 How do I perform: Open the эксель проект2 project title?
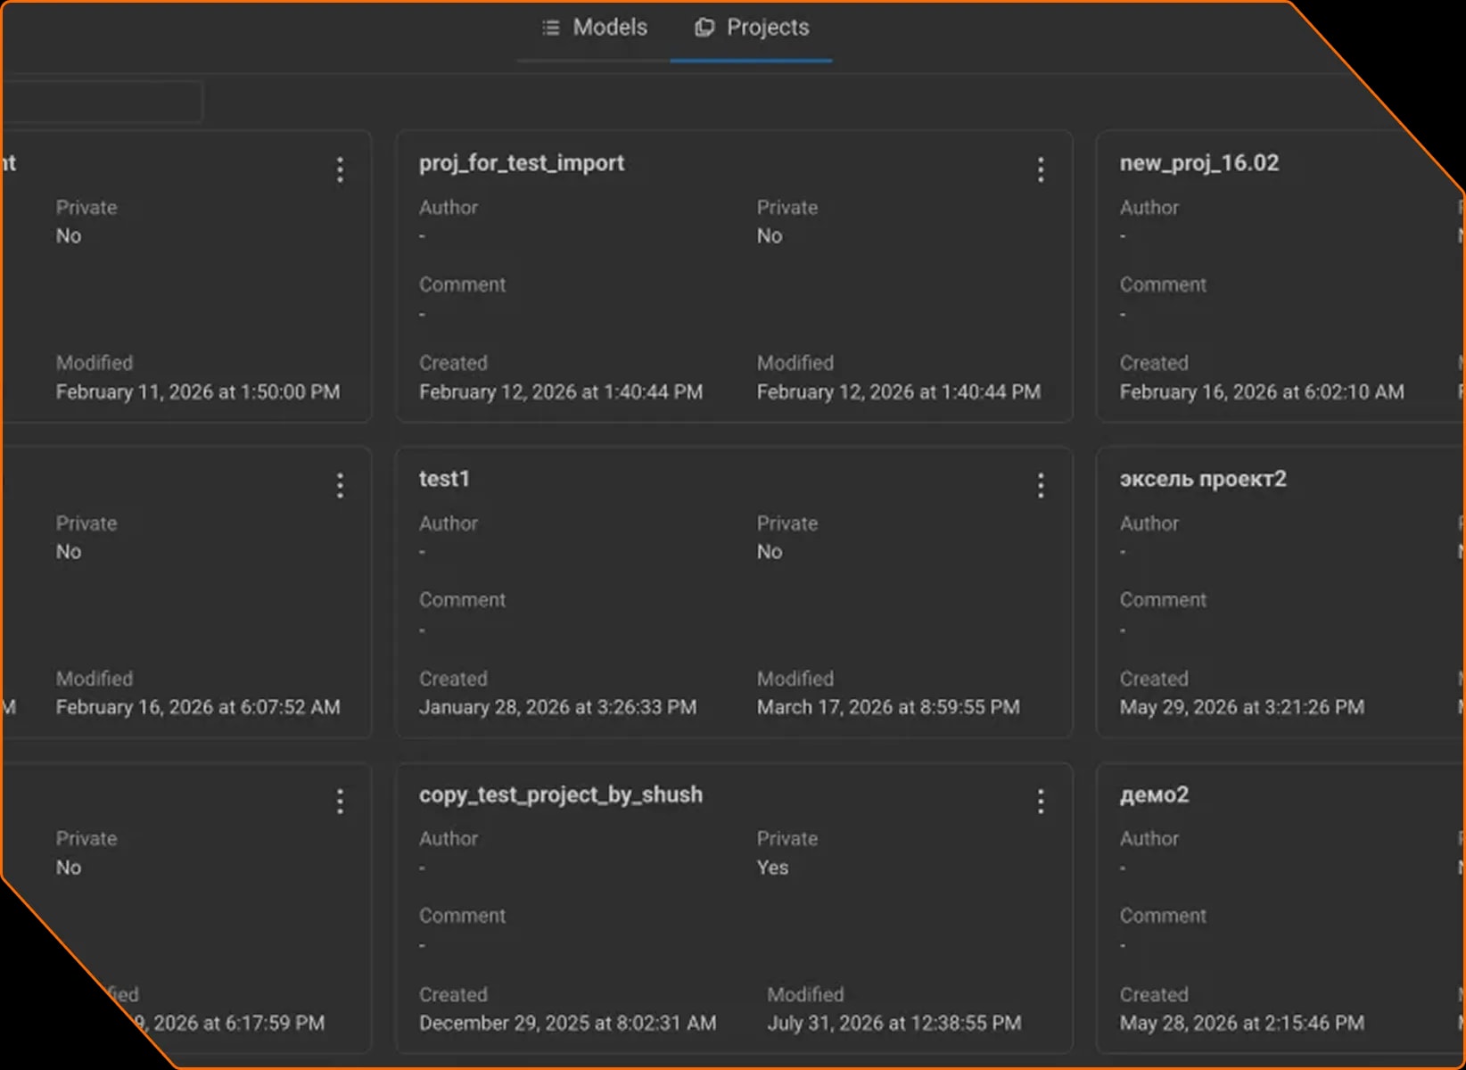pos(1203,479)
